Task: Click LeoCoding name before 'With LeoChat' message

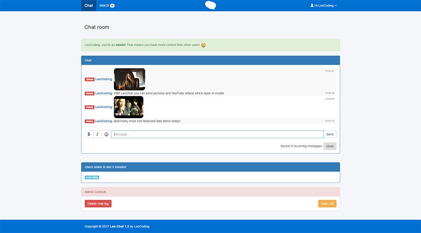Action: click(104, 93)
